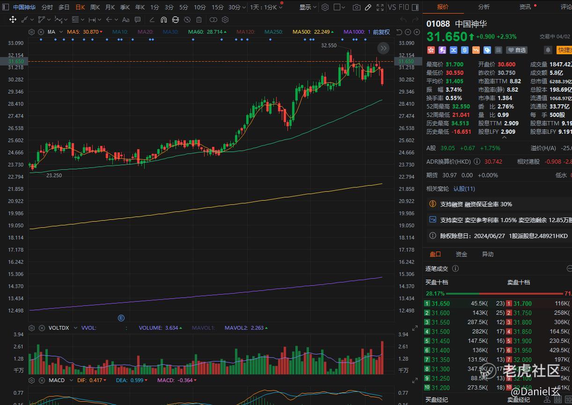
Task: Click the VS compare button
Action: click(392, 7)
